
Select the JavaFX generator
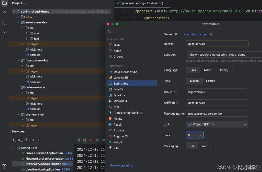(x=132, y=89)
